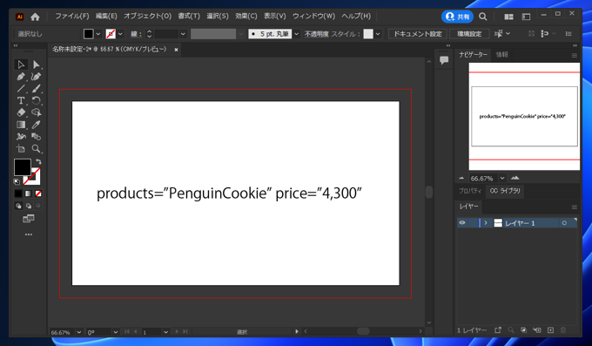Open the オブジェクト(O) menu

[x=148, y=17]
